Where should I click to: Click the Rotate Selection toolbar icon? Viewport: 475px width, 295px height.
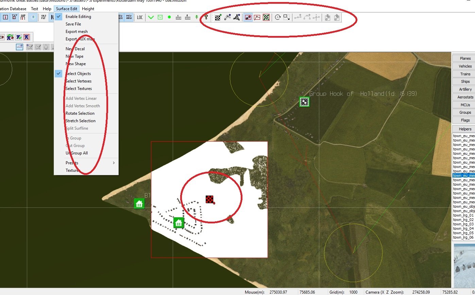[278, 17]
